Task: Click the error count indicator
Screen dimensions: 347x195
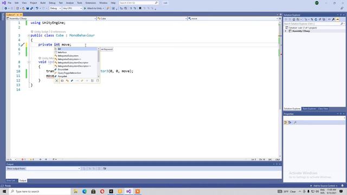Action: [x=23, y=159]
